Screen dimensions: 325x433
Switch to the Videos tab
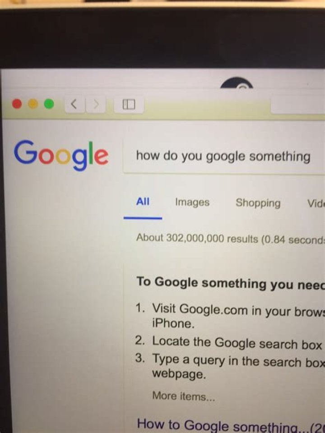point(316,203)
